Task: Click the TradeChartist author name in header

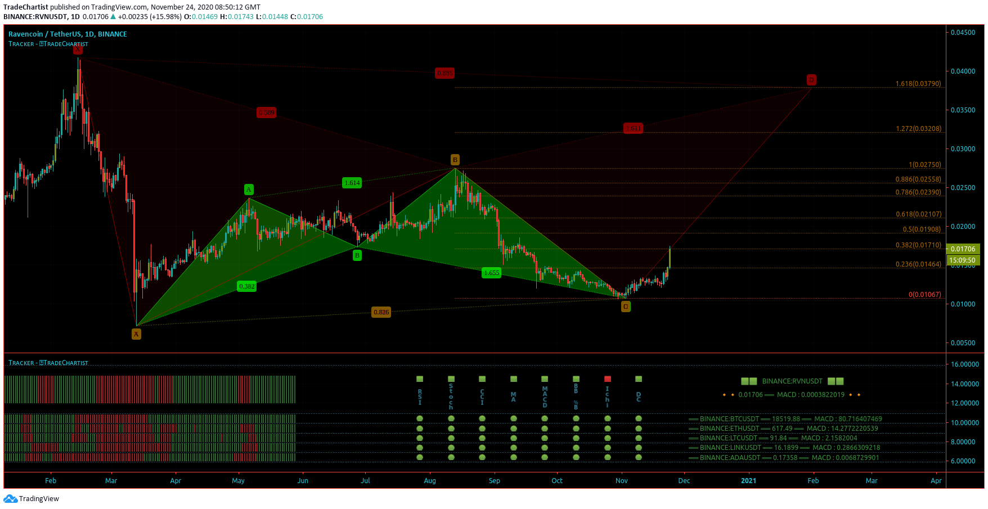Action: (26, 7)
